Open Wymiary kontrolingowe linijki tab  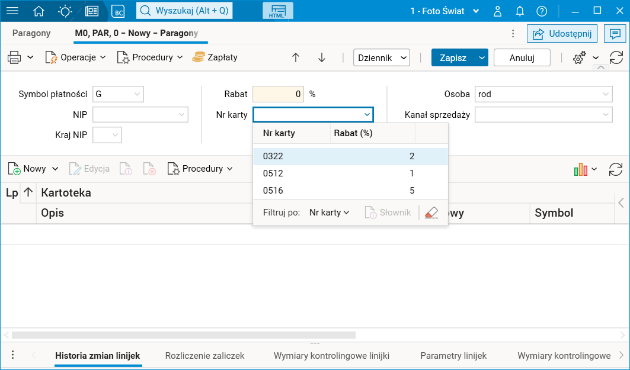click(331, 356)
